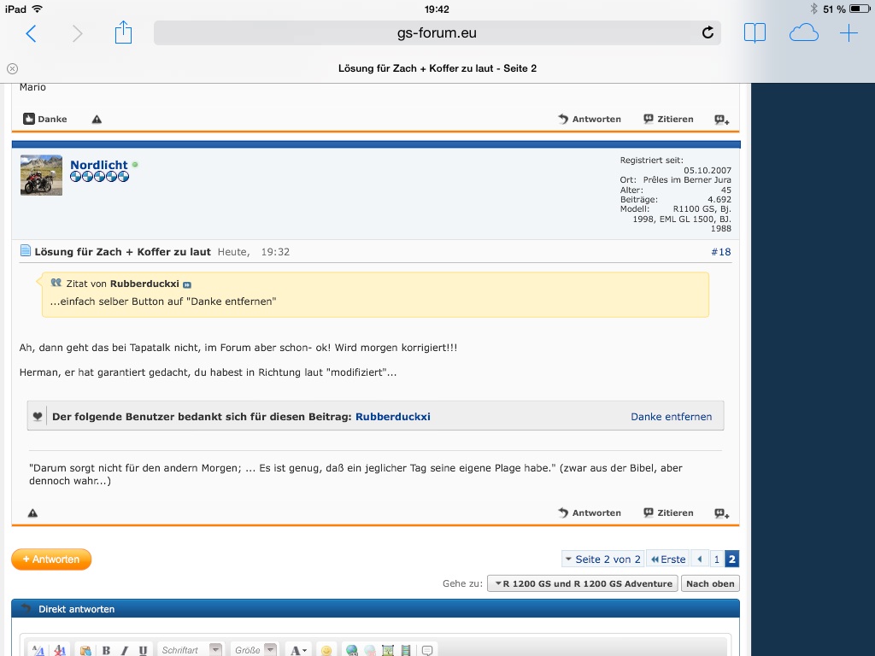Tap the gs-forum.eu address bar
The image size is (875, 656).
(437, 33)
